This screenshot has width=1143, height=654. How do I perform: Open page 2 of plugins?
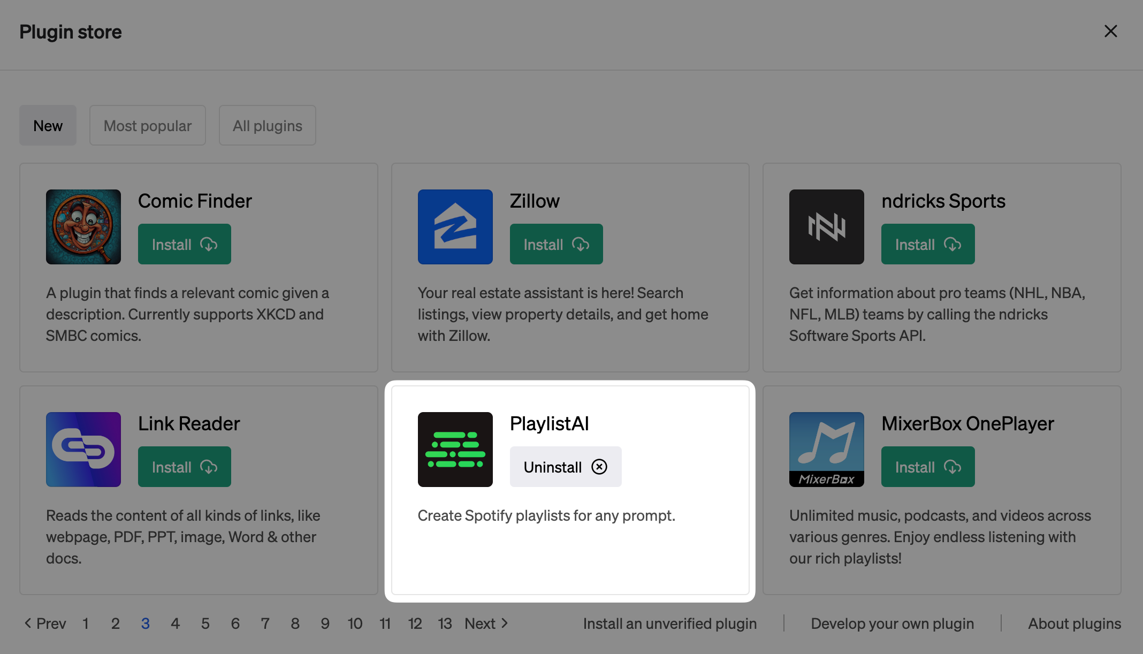pyautogui.click(x=116, y=623)
